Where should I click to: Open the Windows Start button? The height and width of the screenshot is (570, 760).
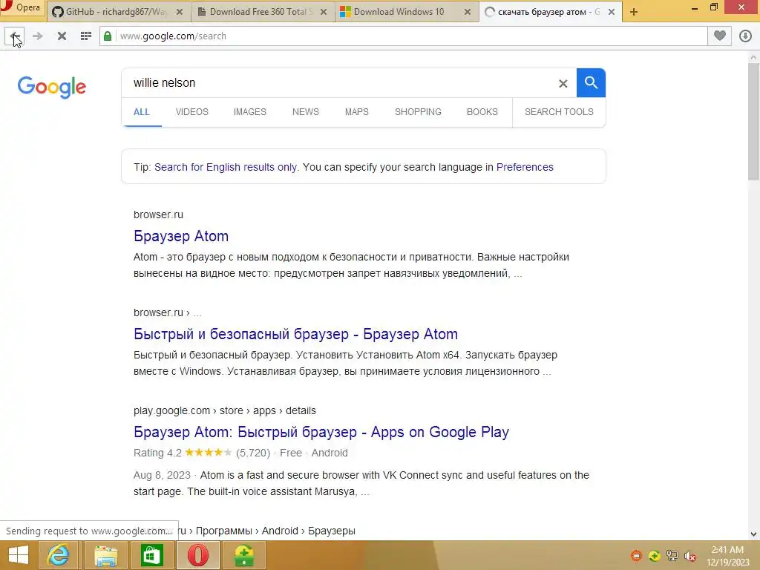click(x=19, y=555)
